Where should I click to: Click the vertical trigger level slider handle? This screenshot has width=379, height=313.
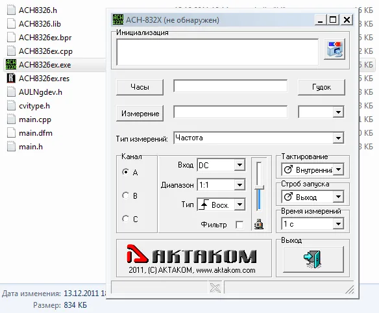pos(259,187)
